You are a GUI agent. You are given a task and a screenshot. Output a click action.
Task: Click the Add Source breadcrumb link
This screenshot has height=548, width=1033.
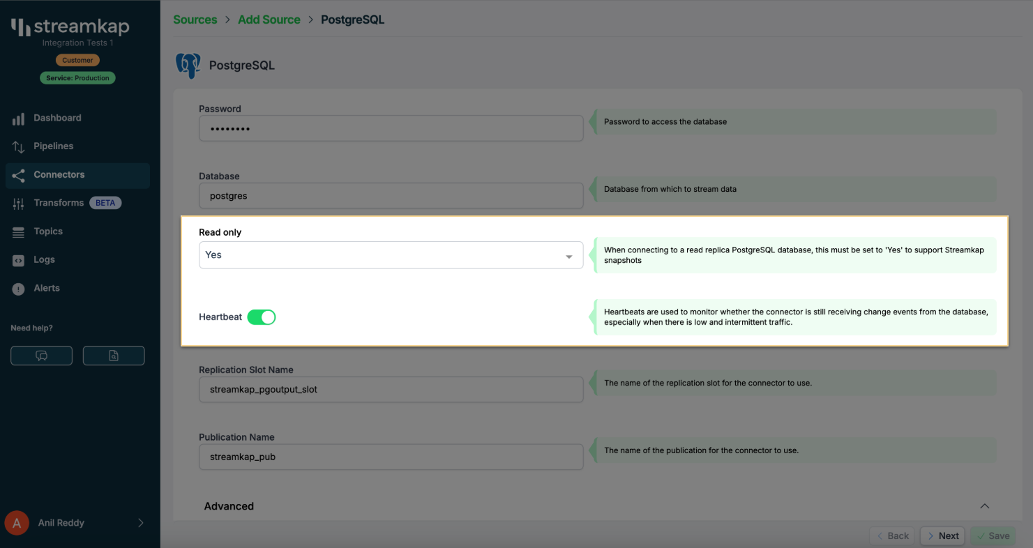click(x=269, y=20)
